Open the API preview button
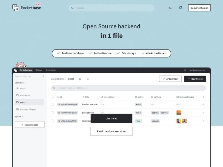The height and width of the screenshot is (167, 223). pyautogui.click(x=170, y=79)
